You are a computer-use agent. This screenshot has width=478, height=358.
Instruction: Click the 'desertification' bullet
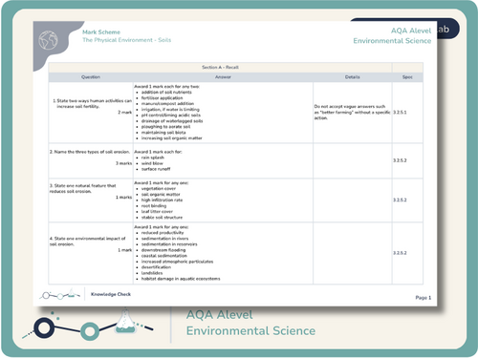[156, 267]
